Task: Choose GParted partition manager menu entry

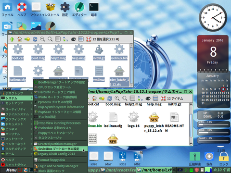Action: coord(61,144)
